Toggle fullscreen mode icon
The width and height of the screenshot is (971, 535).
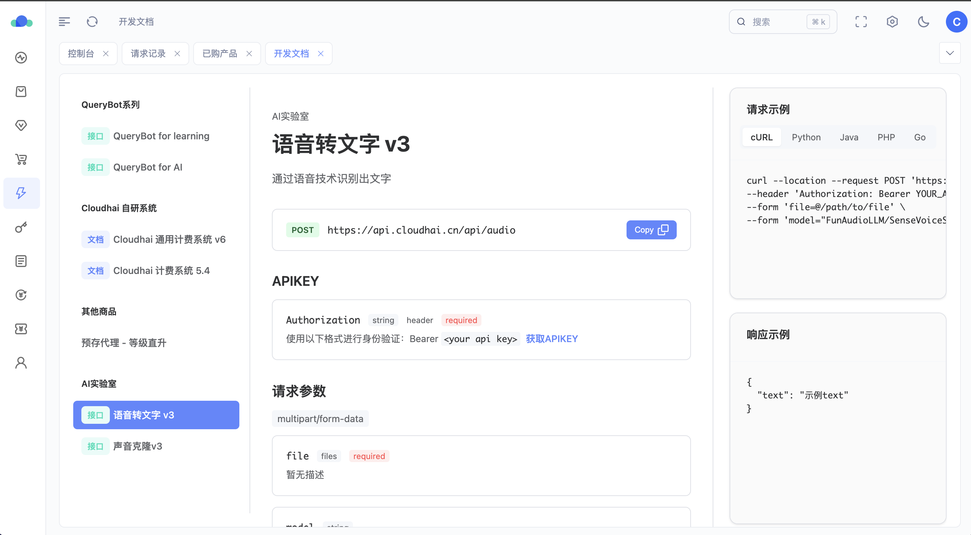point(861,21)
